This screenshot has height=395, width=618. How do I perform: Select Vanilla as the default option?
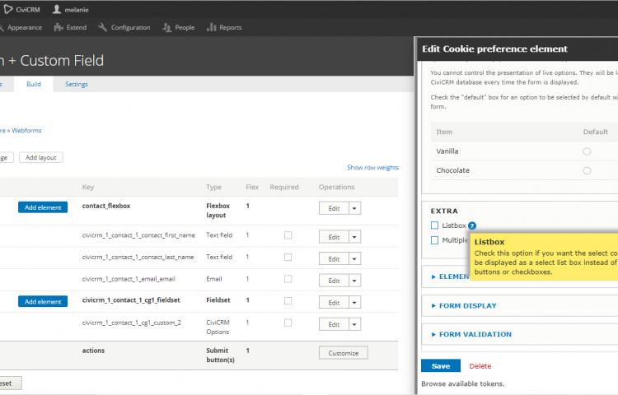[x=587, y=151]
